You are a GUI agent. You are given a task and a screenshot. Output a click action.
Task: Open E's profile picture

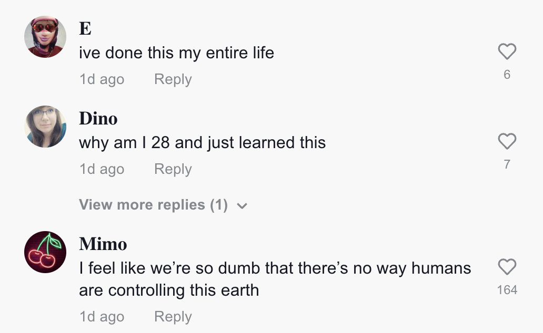tap(45, 37)
